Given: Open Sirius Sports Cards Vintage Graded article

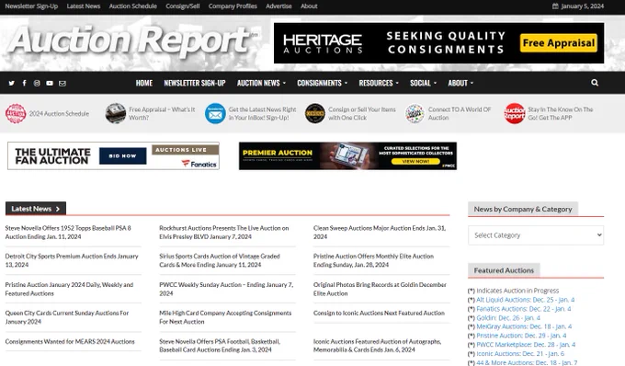Looking at the screenshot, I should (x=220, y=260).
